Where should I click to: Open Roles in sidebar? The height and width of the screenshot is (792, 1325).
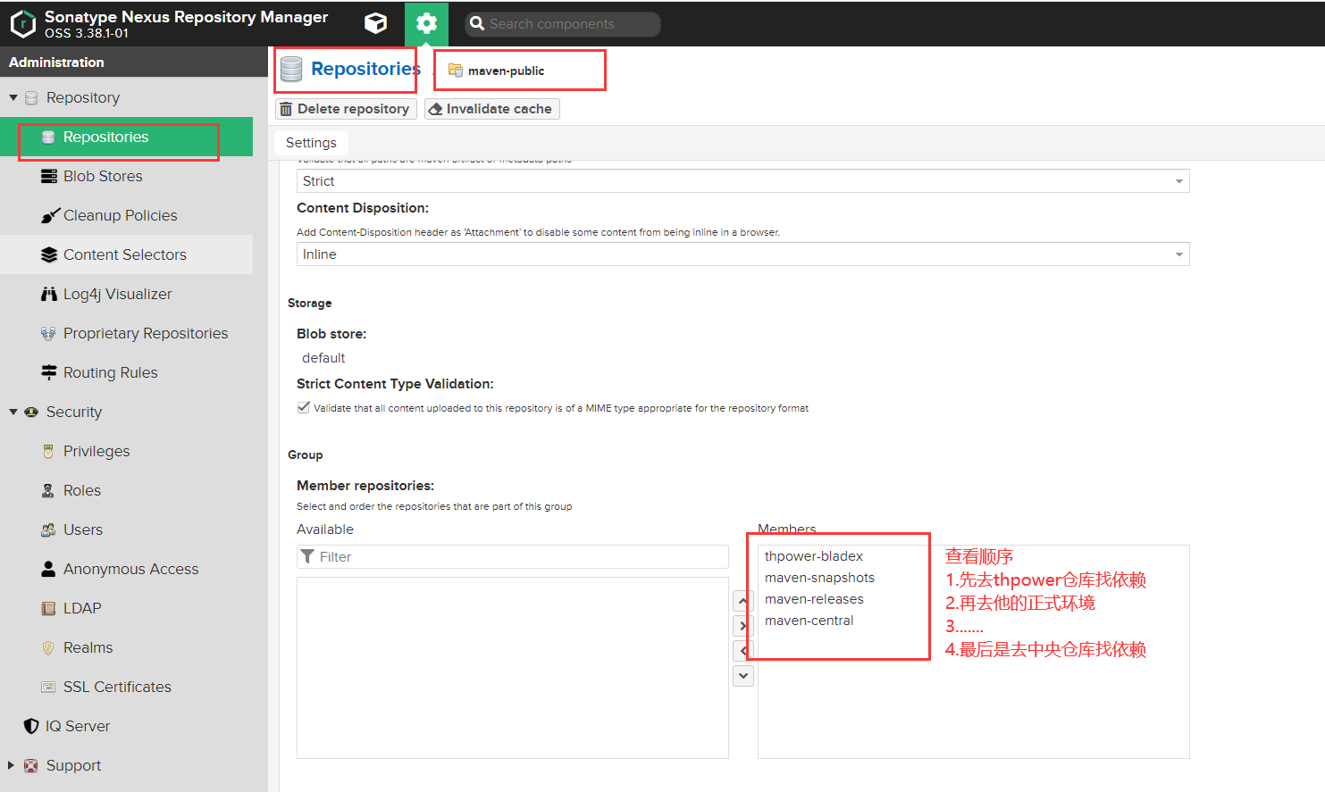(126, 490)
